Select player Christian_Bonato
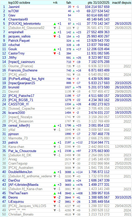The height and width of the screenshot is (217, 132). [x=21, y=214]
